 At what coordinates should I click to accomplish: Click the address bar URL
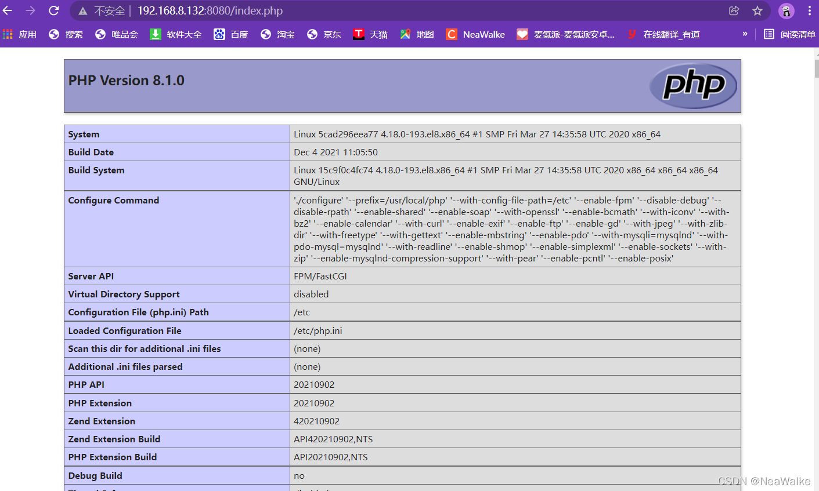(x=210, y=11)
